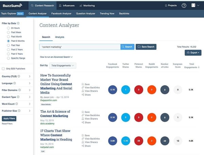Share the 17 Charts article
204x155 pixels.
[86, 146]
